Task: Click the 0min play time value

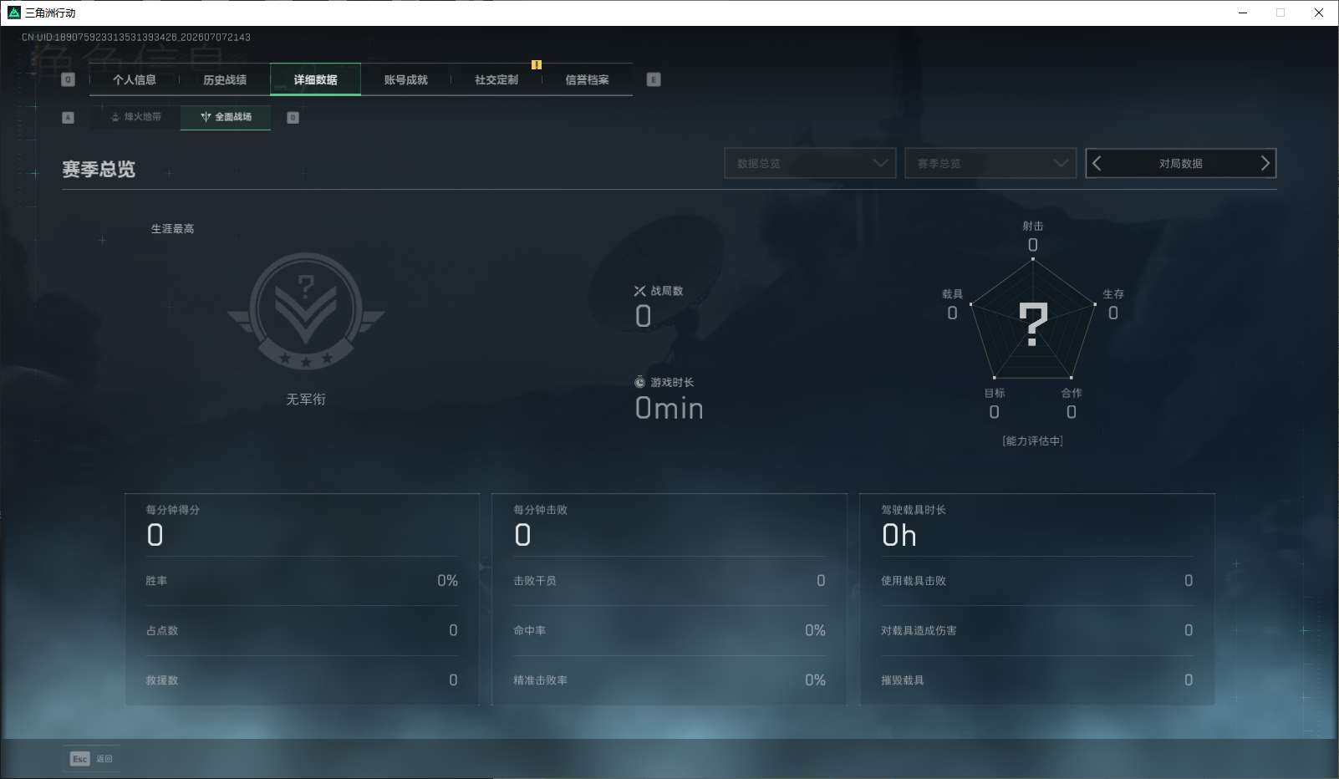Action: pos(669,408)
